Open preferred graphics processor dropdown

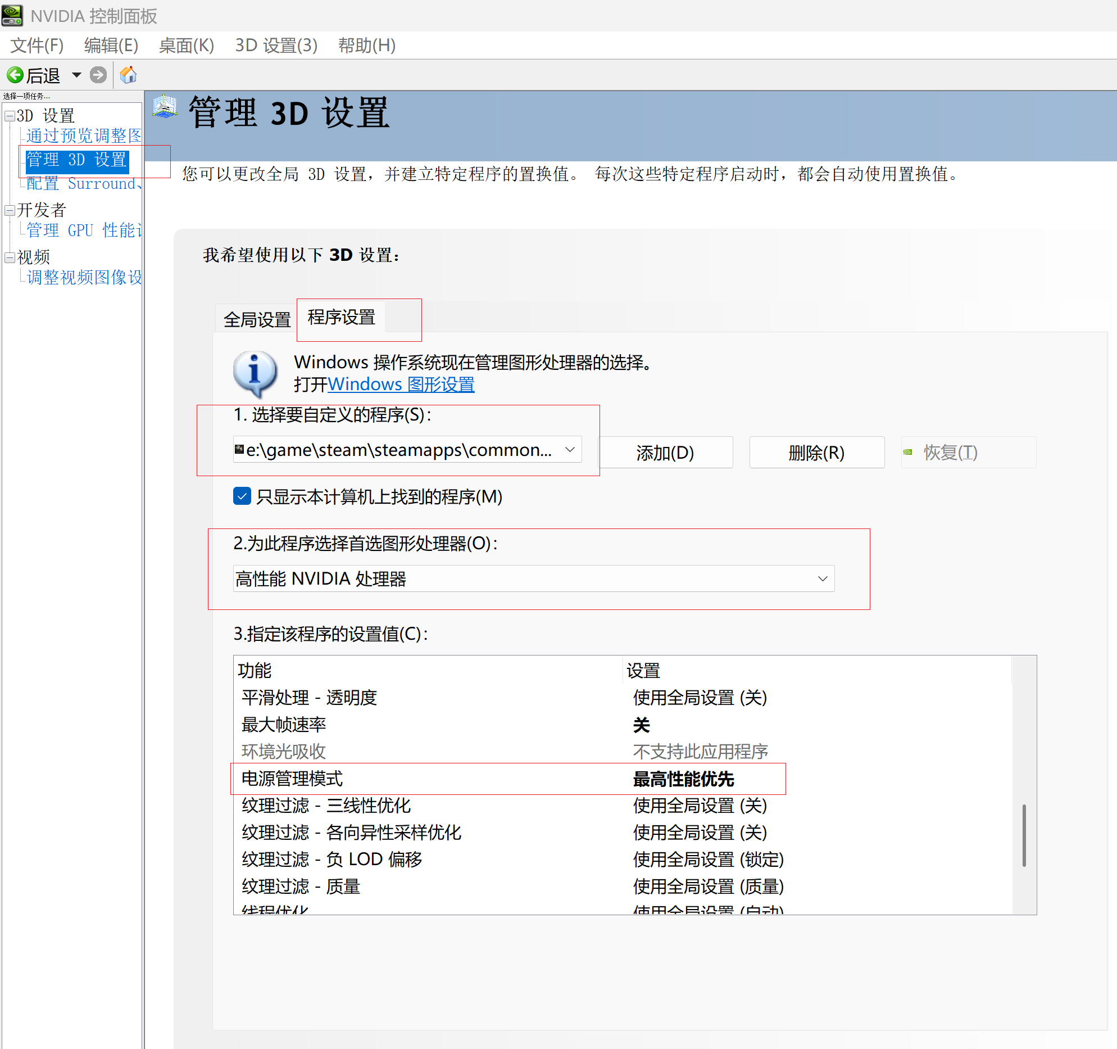pos(823,578)
